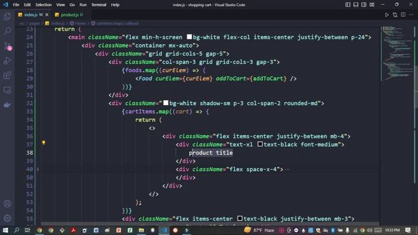Open the Windows Start menu
Screen dimensions: 418x235
point(5,230)
